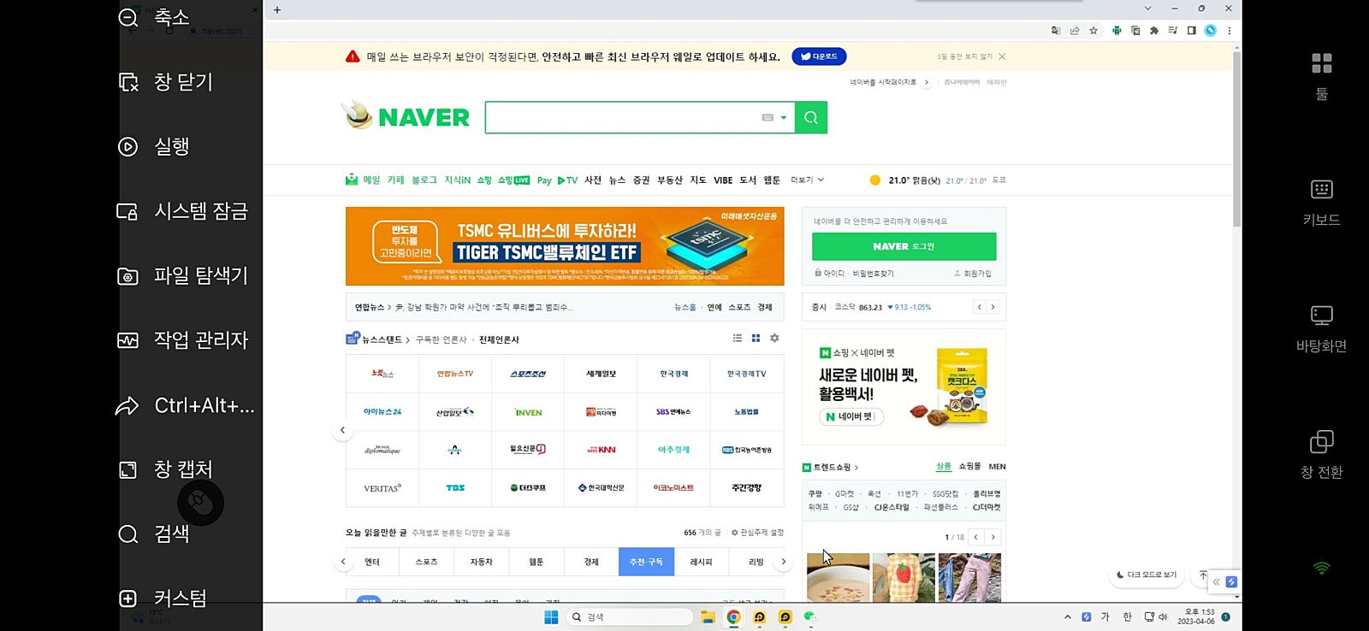Open Zoom out (축소) in the left remote menu
Viewport: 1369px width, 631px height.
pos(154,17)
